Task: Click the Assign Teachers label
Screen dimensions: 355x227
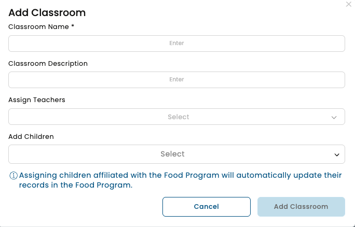Action: point(36,100)
